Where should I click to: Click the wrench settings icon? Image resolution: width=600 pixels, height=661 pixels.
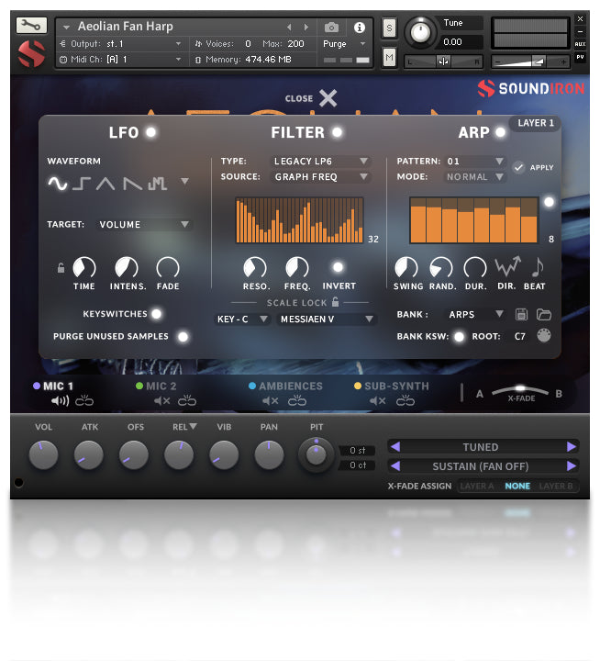(31, 25)
